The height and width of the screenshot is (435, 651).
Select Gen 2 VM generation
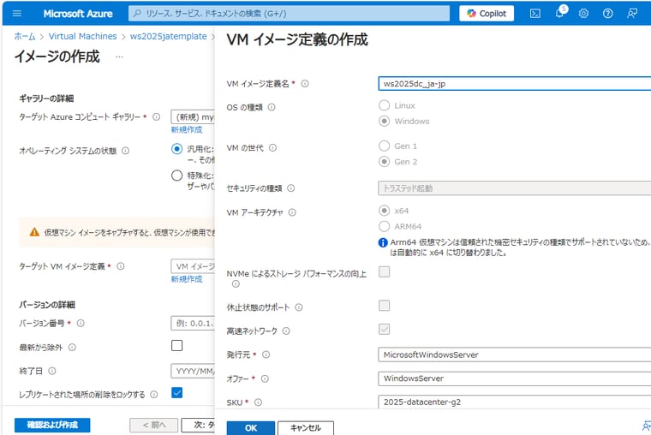(385, 162)
